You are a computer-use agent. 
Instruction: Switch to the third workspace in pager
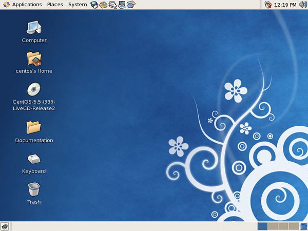283,226
